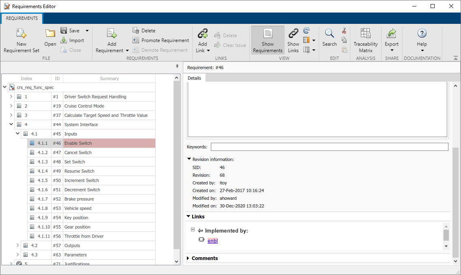Open the Traceability Matrix

point(365,34)
